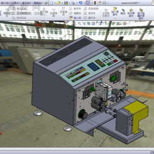Save the assembly with the Save icon
This screenshot has width=154, height=154.
(66, 3)
